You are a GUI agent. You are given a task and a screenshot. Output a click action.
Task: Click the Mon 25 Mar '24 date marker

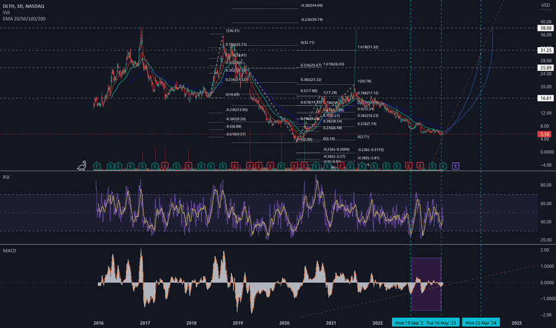pyautogui.click(x=481, y=323)
